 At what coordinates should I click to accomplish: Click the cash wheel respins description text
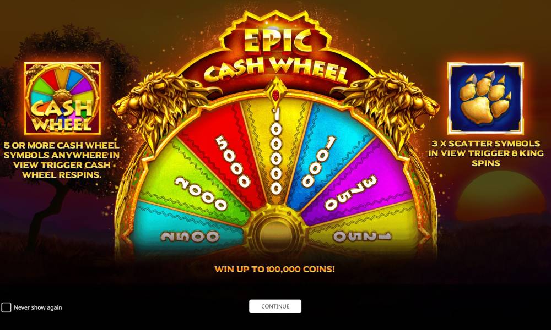(62, 160)
